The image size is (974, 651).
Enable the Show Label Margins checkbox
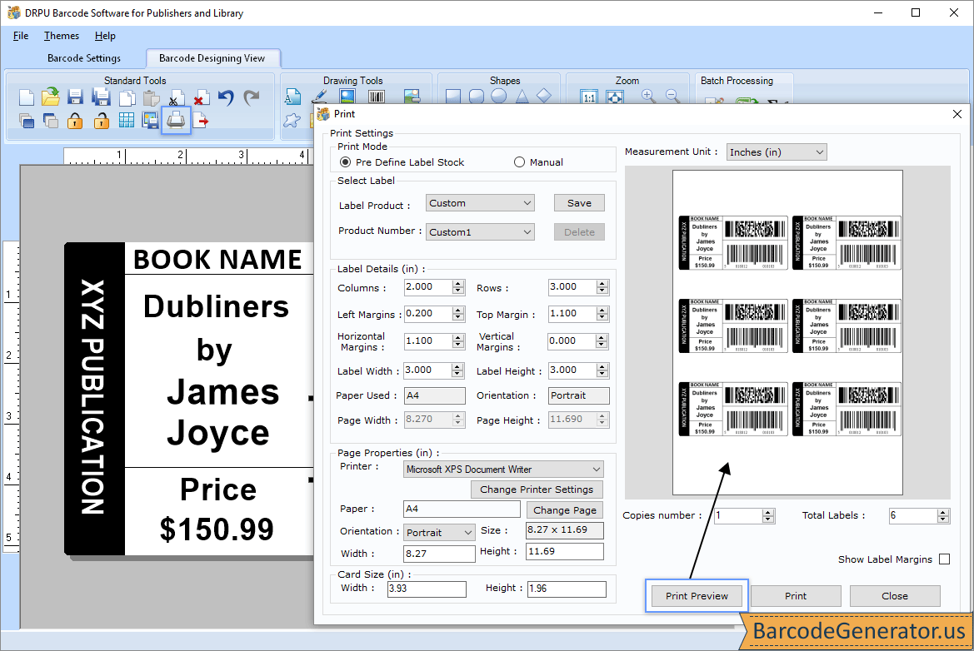point(944,559)
